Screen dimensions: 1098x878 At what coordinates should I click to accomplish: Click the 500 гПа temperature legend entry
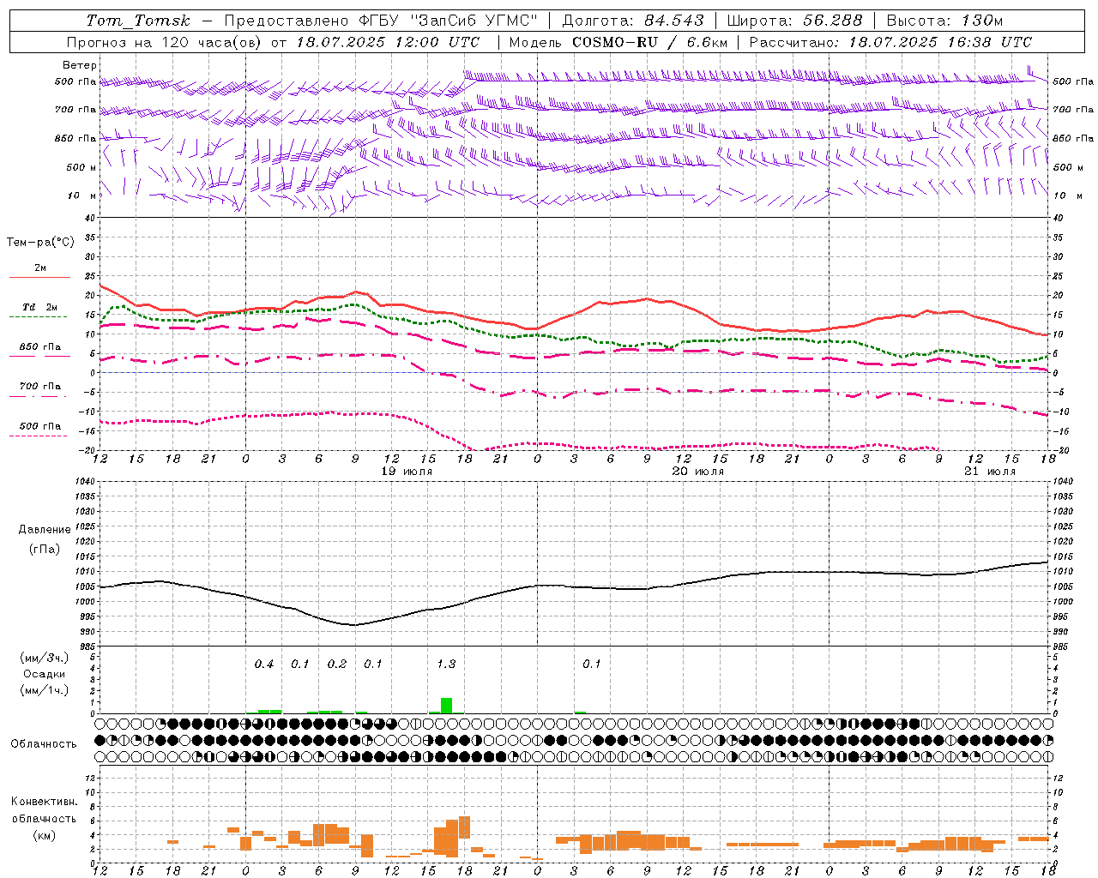tap(40, 426)
